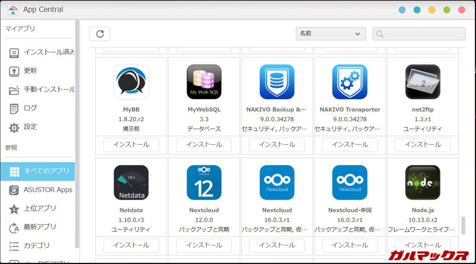Click the NAKIVO Transporter shield icon

349,82
